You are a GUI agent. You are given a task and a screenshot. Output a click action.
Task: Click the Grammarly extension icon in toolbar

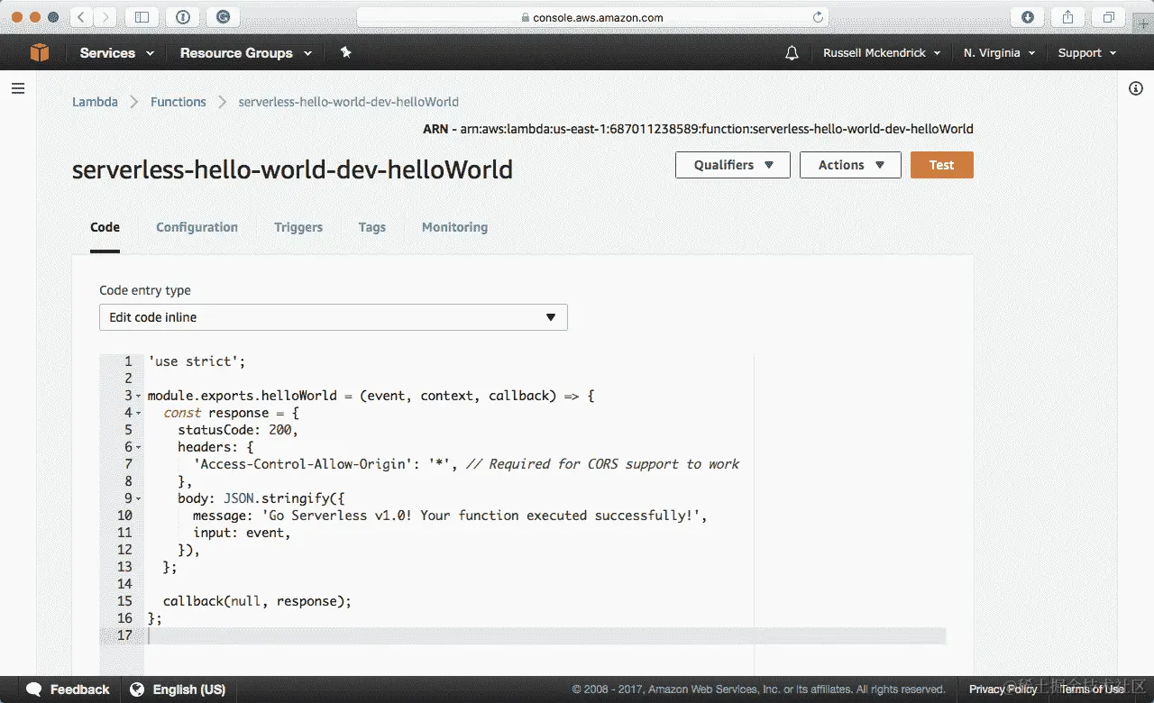point(223,17)
